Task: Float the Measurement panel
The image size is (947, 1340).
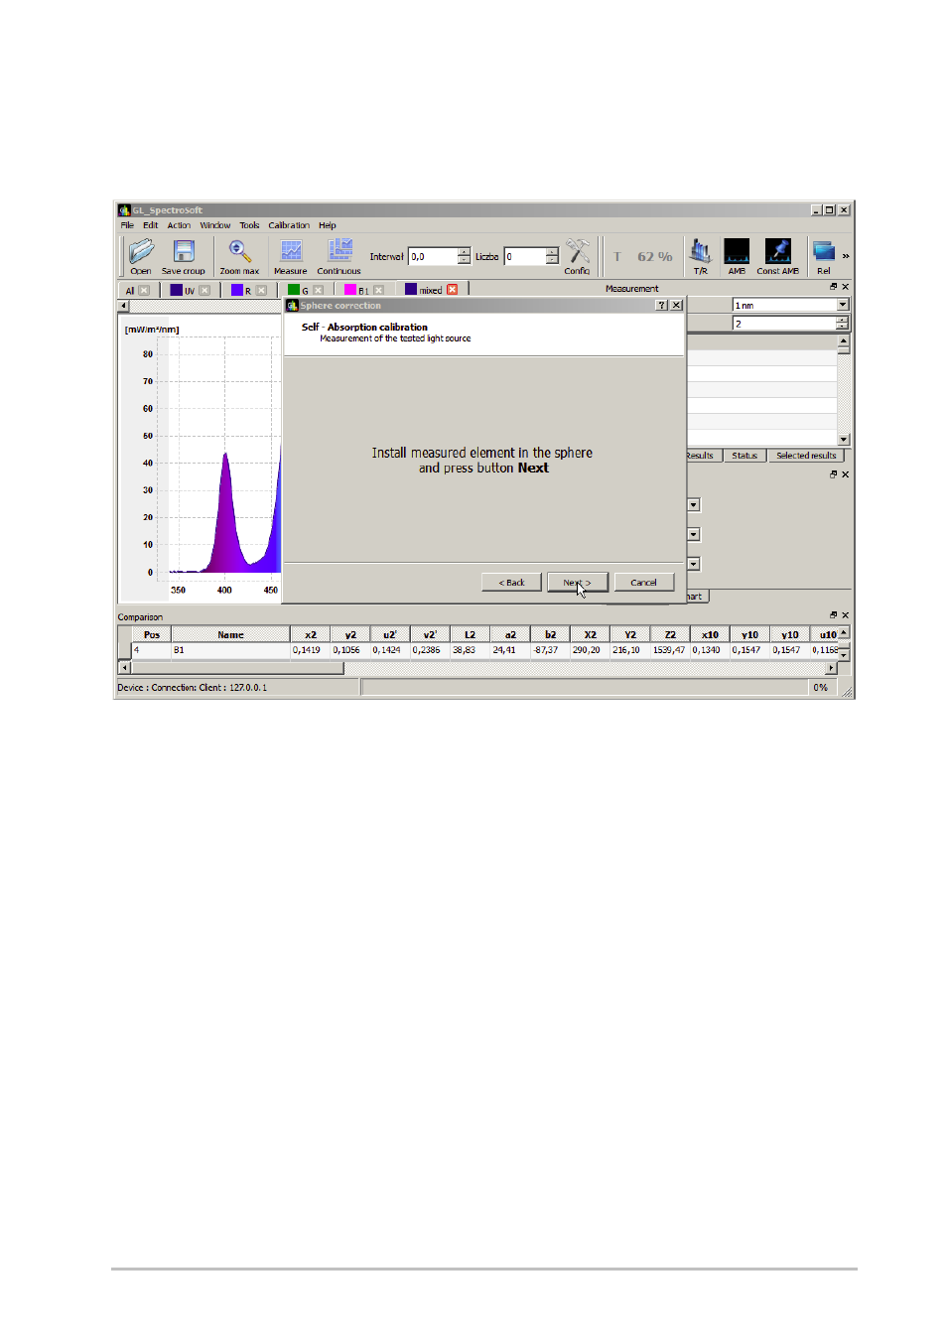Action: [x=834, y=287]
